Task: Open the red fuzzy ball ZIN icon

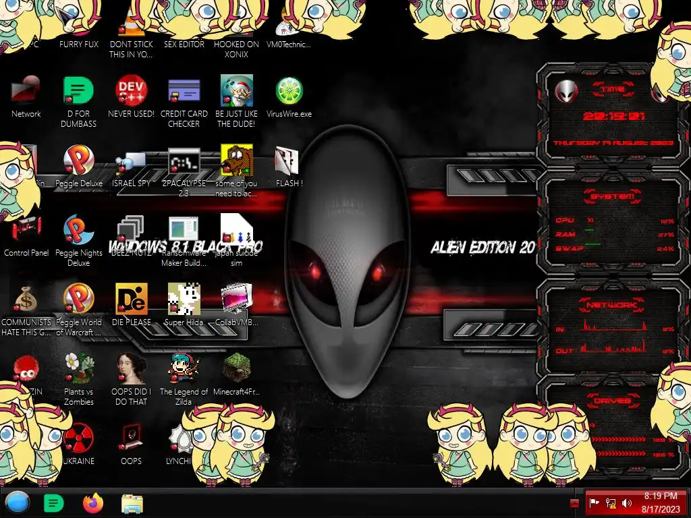Action: (x=26, y=369)
